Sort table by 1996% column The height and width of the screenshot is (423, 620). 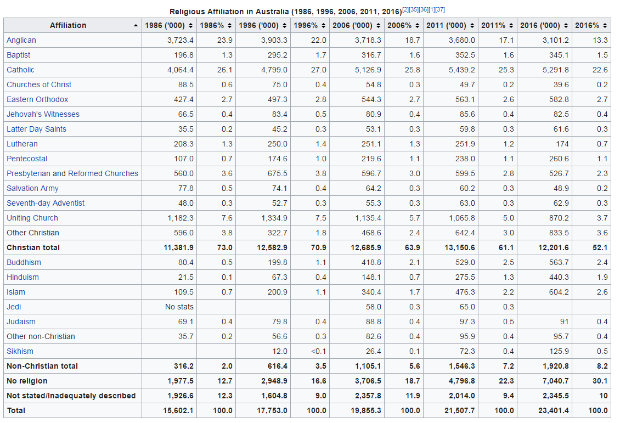pyautogui.click(x=323, y=26)
